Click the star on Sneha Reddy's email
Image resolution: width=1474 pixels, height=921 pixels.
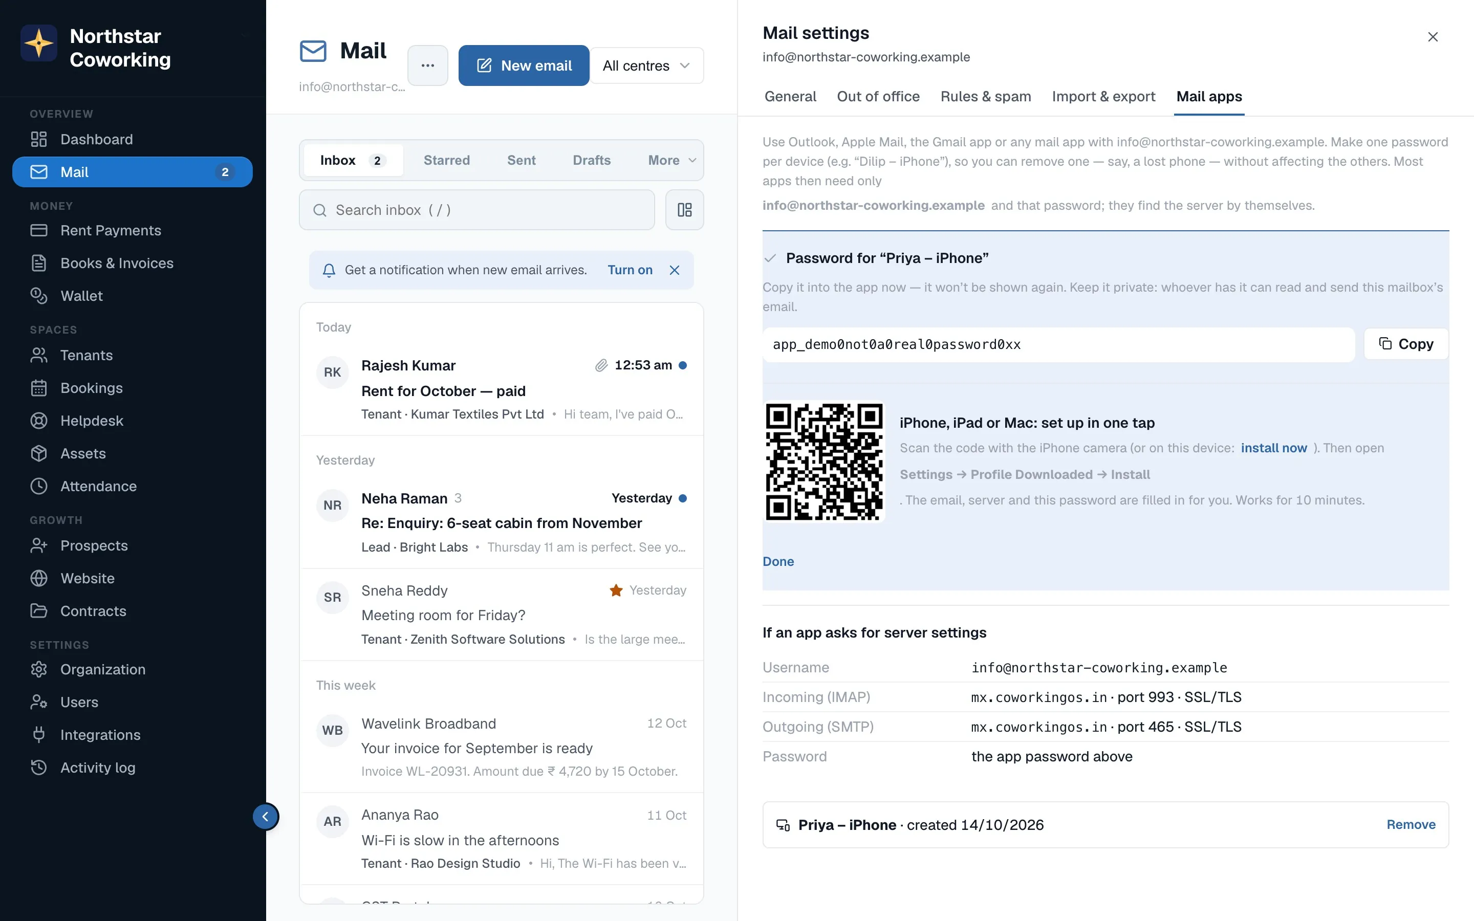616,590
